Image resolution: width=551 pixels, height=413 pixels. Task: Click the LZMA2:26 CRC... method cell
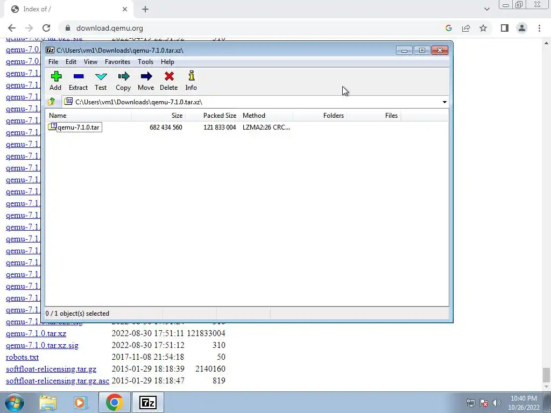tap(266, 127)
